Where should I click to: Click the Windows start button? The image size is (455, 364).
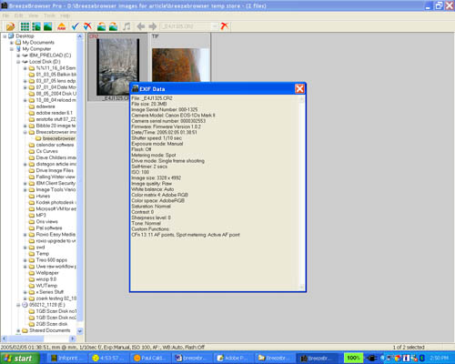click(x=20, y=359)
